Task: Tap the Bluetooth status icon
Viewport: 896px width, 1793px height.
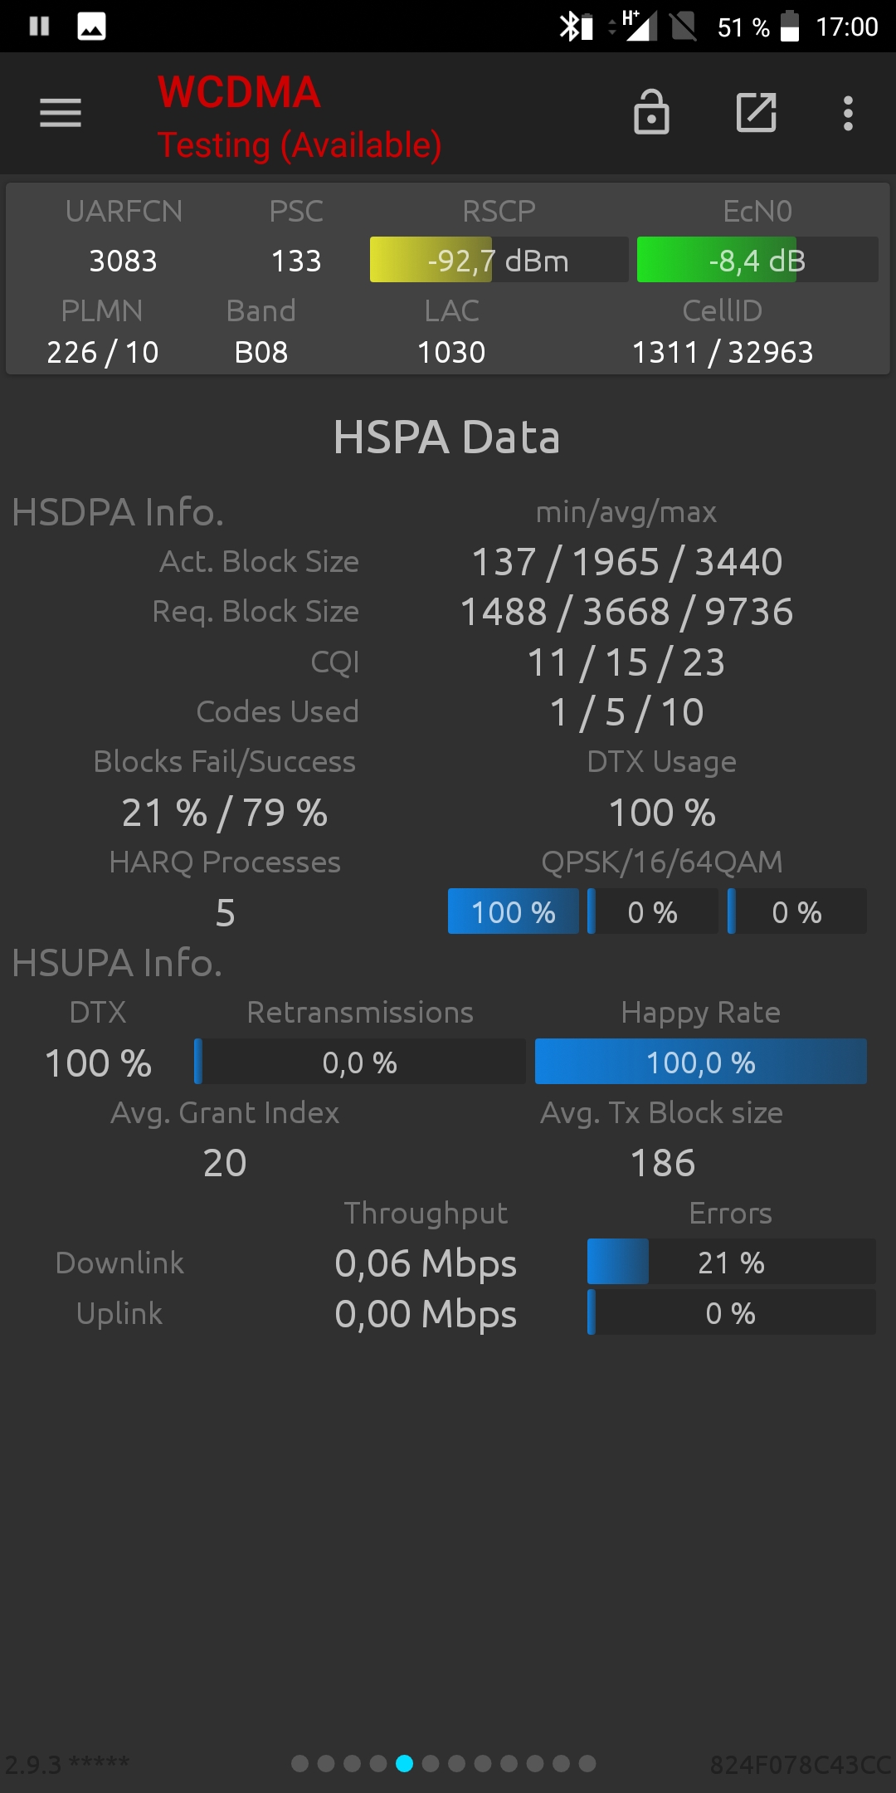Action: pyautogui.click(x=575, y=27)
